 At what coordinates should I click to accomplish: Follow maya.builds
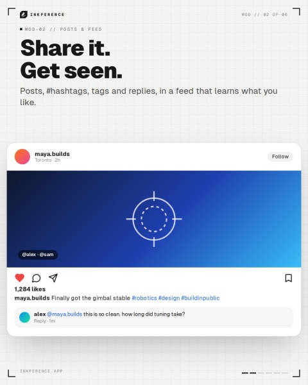point(280,157)
